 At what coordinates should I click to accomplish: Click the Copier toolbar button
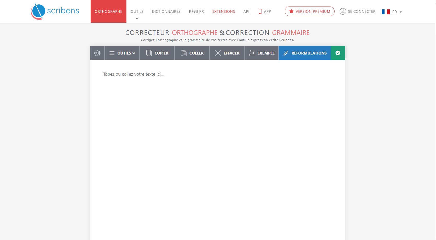[x=157, y=53]
